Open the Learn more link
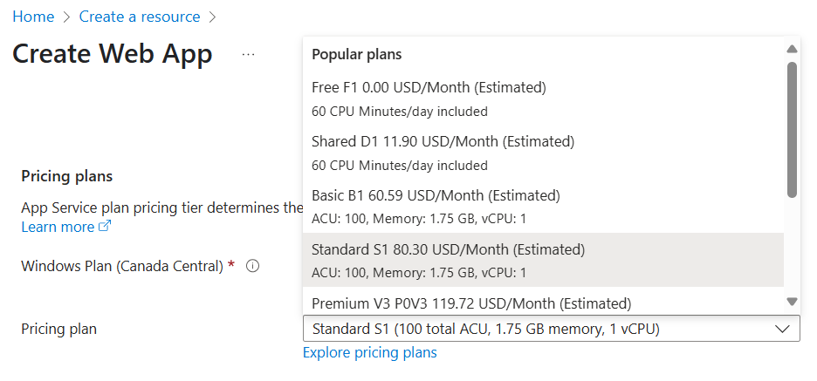Image resolution: width=817 pixels, height=381 pixels. [58, 227]
